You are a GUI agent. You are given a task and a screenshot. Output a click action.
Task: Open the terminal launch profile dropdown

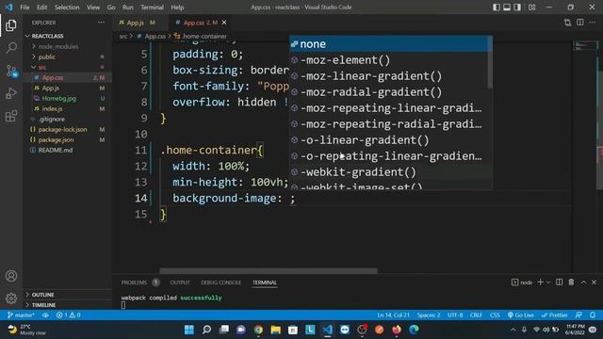(548, 282)
